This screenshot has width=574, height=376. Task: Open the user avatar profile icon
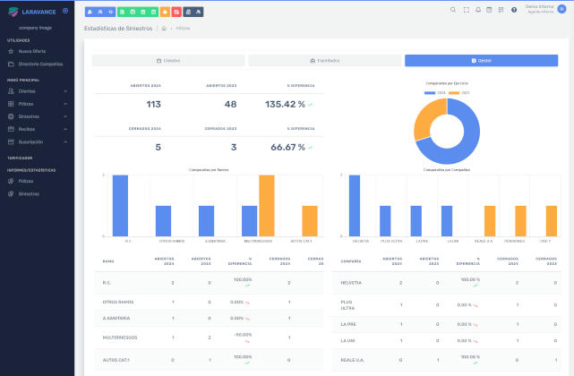pos(564,9)
